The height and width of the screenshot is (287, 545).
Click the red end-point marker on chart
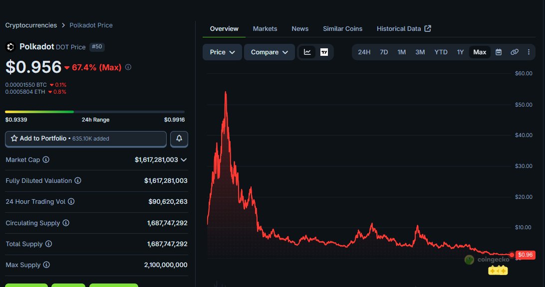tap(512, 255)
